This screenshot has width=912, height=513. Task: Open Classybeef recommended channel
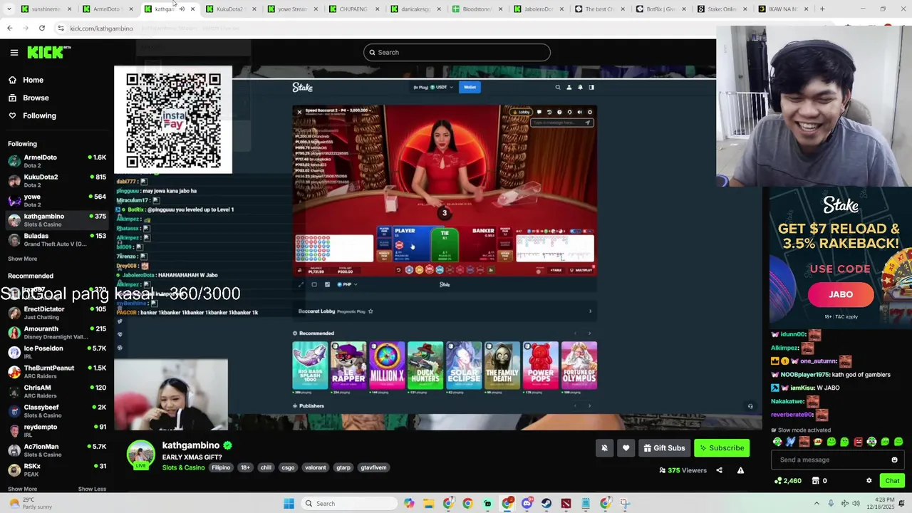tap(57, 411)
